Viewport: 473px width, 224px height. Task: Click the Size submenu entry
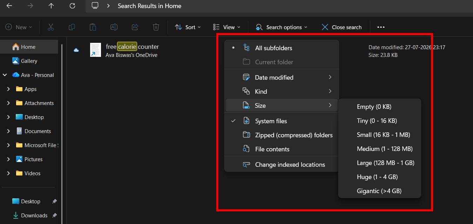pos(282,106)
